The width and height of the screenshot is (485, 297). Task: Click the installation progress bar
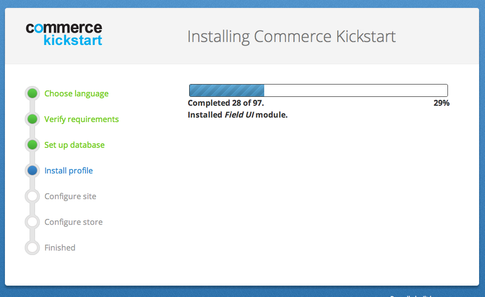[318, 90]
